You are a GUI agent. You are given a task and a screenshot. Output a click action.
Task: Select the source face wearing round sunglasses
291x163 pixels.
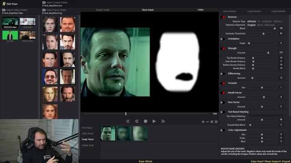[50, 77]
